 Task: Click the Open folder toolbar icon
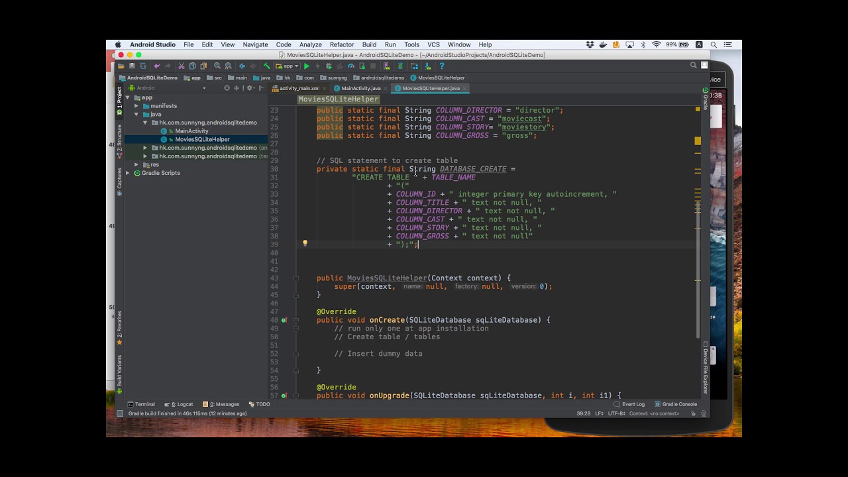pos(121,66)
